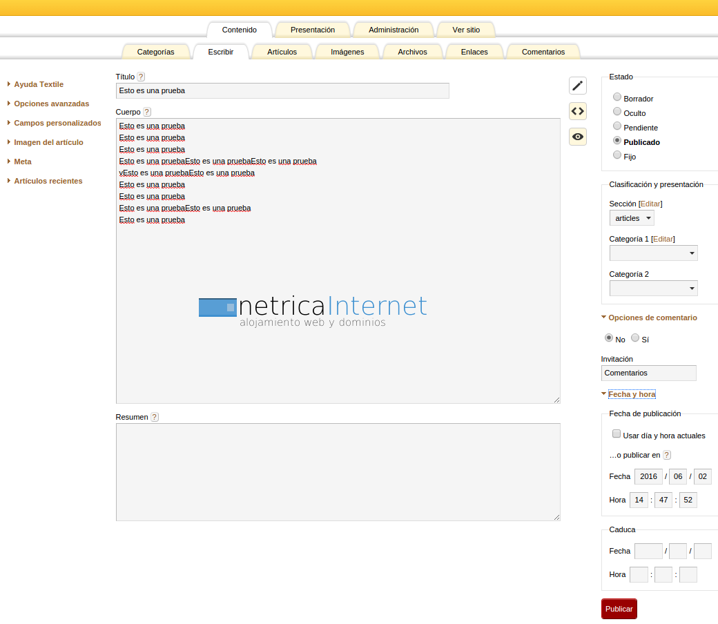Viewport: 718px width, 624px height.
Task: Click the pencil text edit icon
Action: point(578,86)
